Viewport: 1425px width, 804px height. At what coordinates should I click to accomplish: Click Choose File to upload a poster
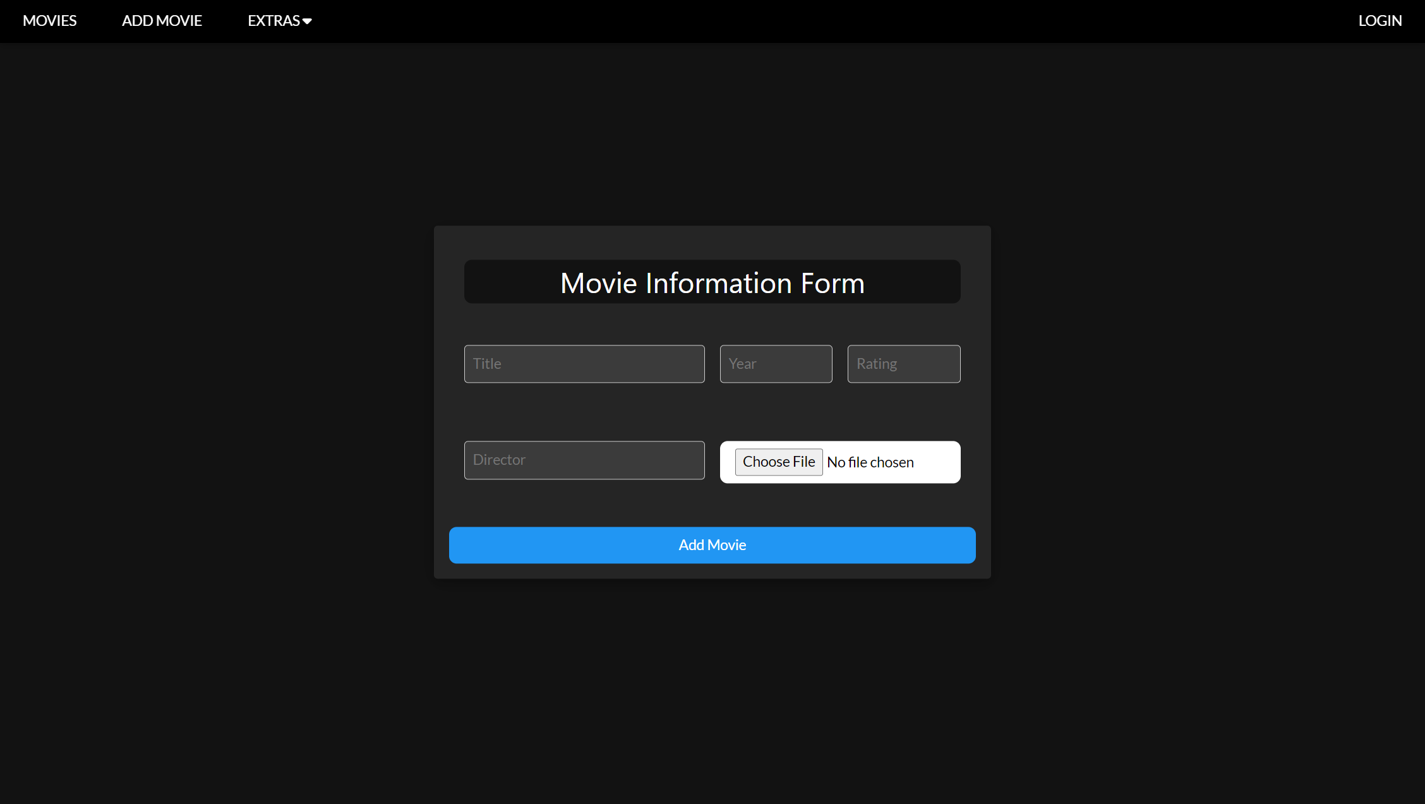point(778,462)
